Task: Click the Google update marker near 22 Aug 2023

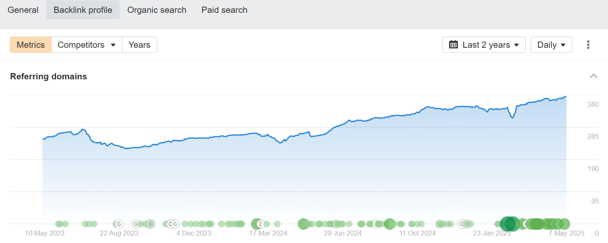Action: [119, 224]
